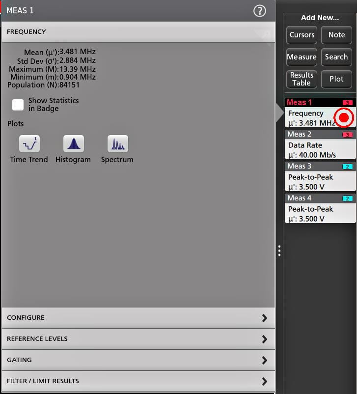Open the Histogram plot
The width and height of the screenshot is (357, 394).
tap(73, 144)
